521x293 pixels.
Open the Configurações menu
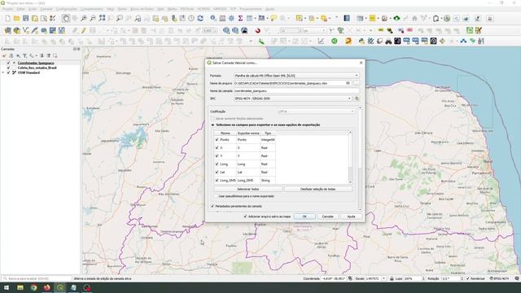(67, 9)
